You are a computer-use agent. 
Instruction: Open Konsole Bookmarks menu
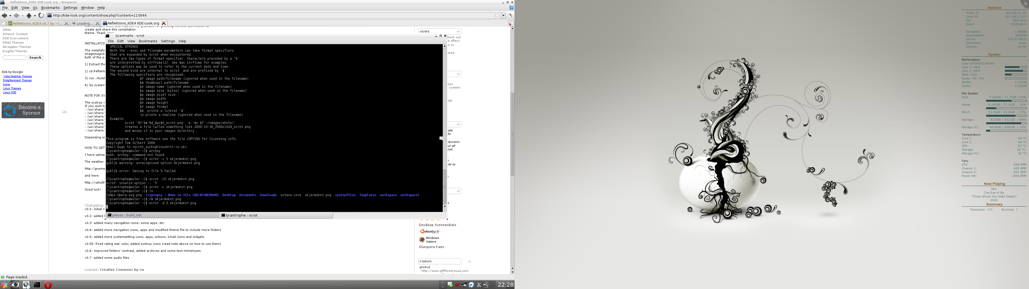[x=148, y=41]
